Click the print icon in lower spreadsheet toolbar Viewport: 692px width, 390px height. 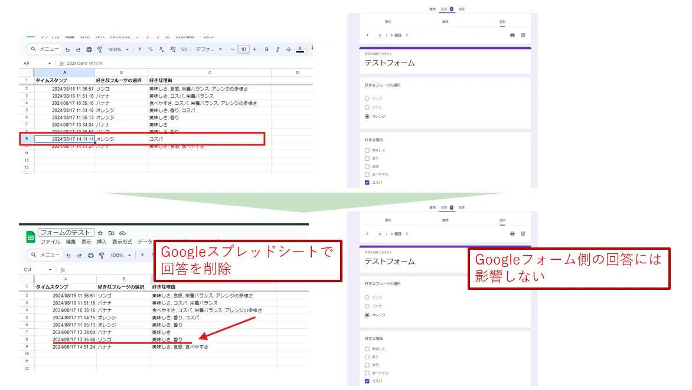click(x=90, y=255)
